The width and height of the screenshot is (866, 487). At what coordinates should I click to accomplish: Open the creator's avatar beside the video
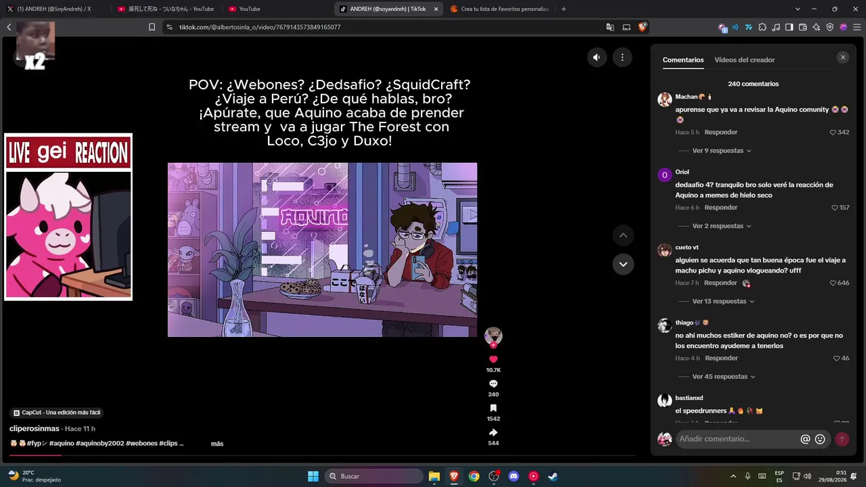[x=493, y=335]
